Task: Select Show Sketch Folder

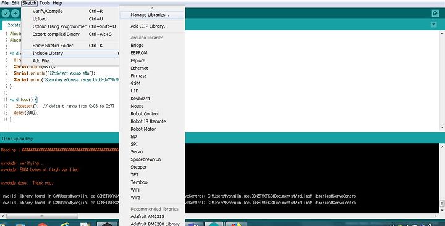Action: tap(70, 46)
